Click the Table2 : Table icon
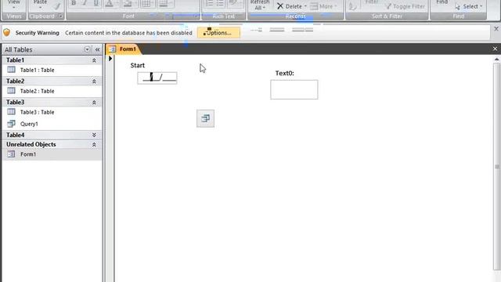The width and height of the screenshot is (501, 282). pyautogui.click(x=11, y=91)
